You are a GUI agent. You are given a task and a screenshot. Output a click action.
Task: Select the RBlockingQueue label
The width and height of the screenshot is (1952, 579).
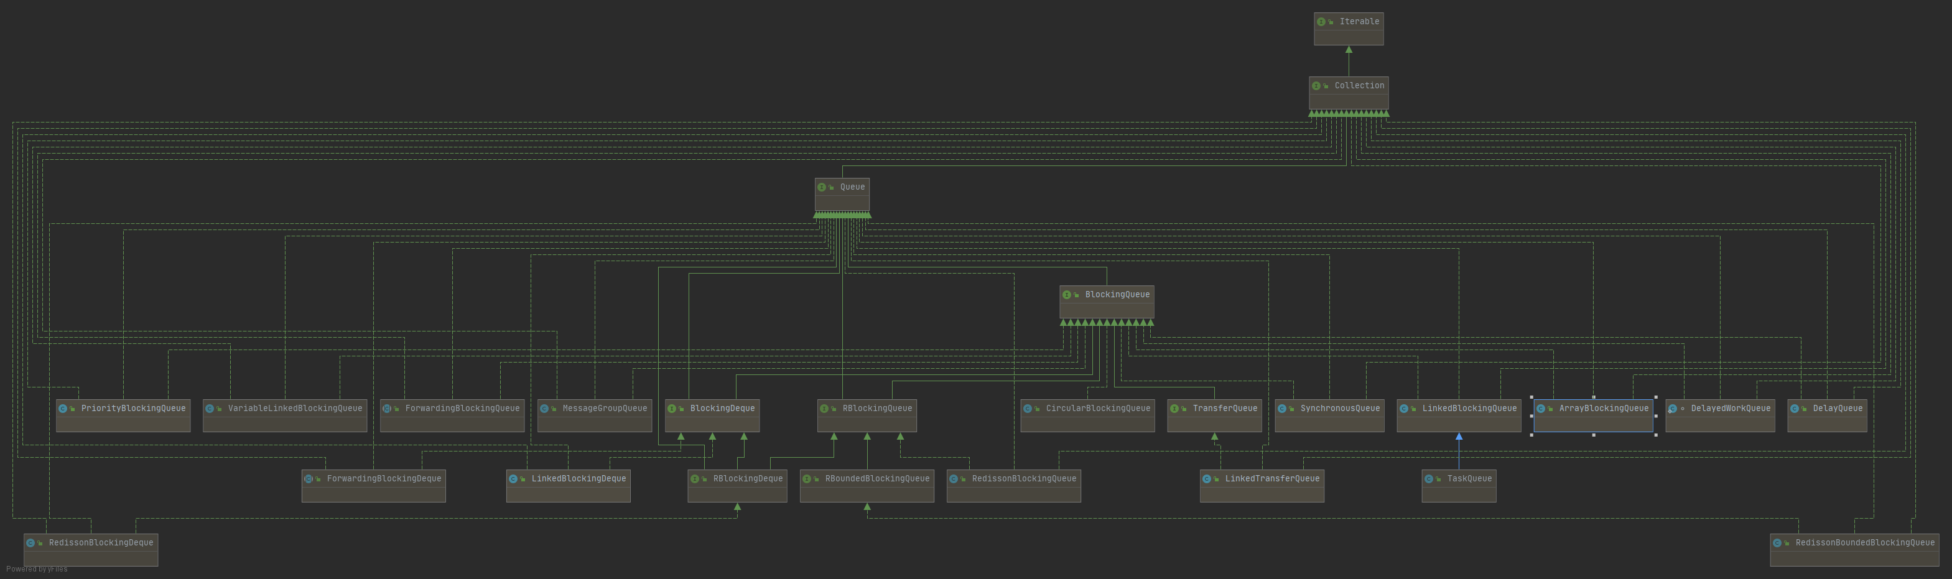coord(876,409)
